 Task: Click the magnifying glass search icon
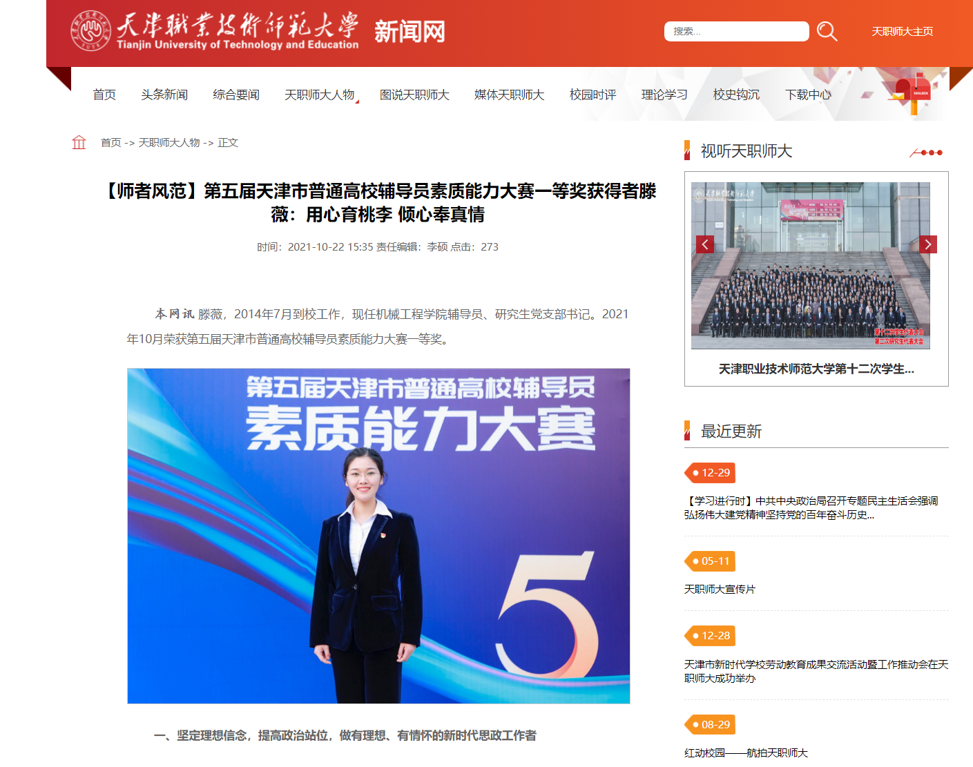[827, 32]
